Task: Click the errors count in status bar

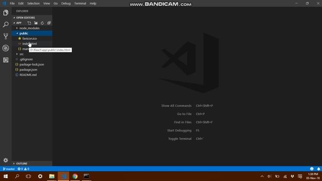Action: click(20, 169)
